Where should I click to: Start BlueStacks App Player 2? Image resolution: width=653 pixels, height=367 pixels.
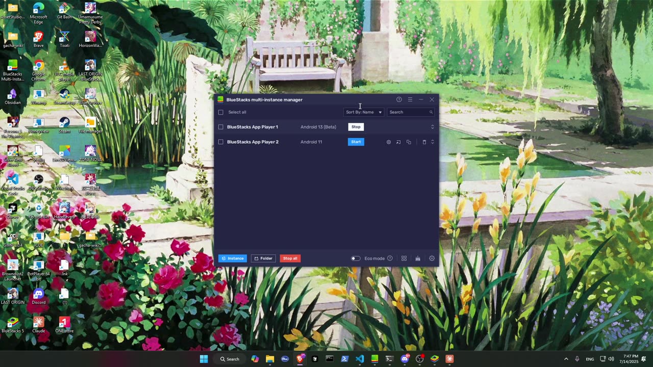(x=356, y=142)
